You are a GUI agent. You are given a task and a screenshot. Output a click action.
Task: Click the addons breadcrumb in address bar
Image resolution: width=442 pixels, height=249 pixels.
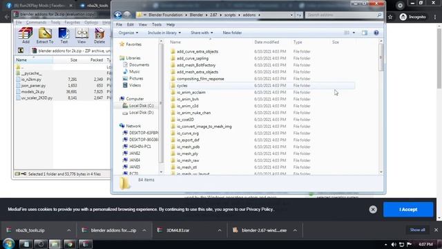[x=249, y=15]
